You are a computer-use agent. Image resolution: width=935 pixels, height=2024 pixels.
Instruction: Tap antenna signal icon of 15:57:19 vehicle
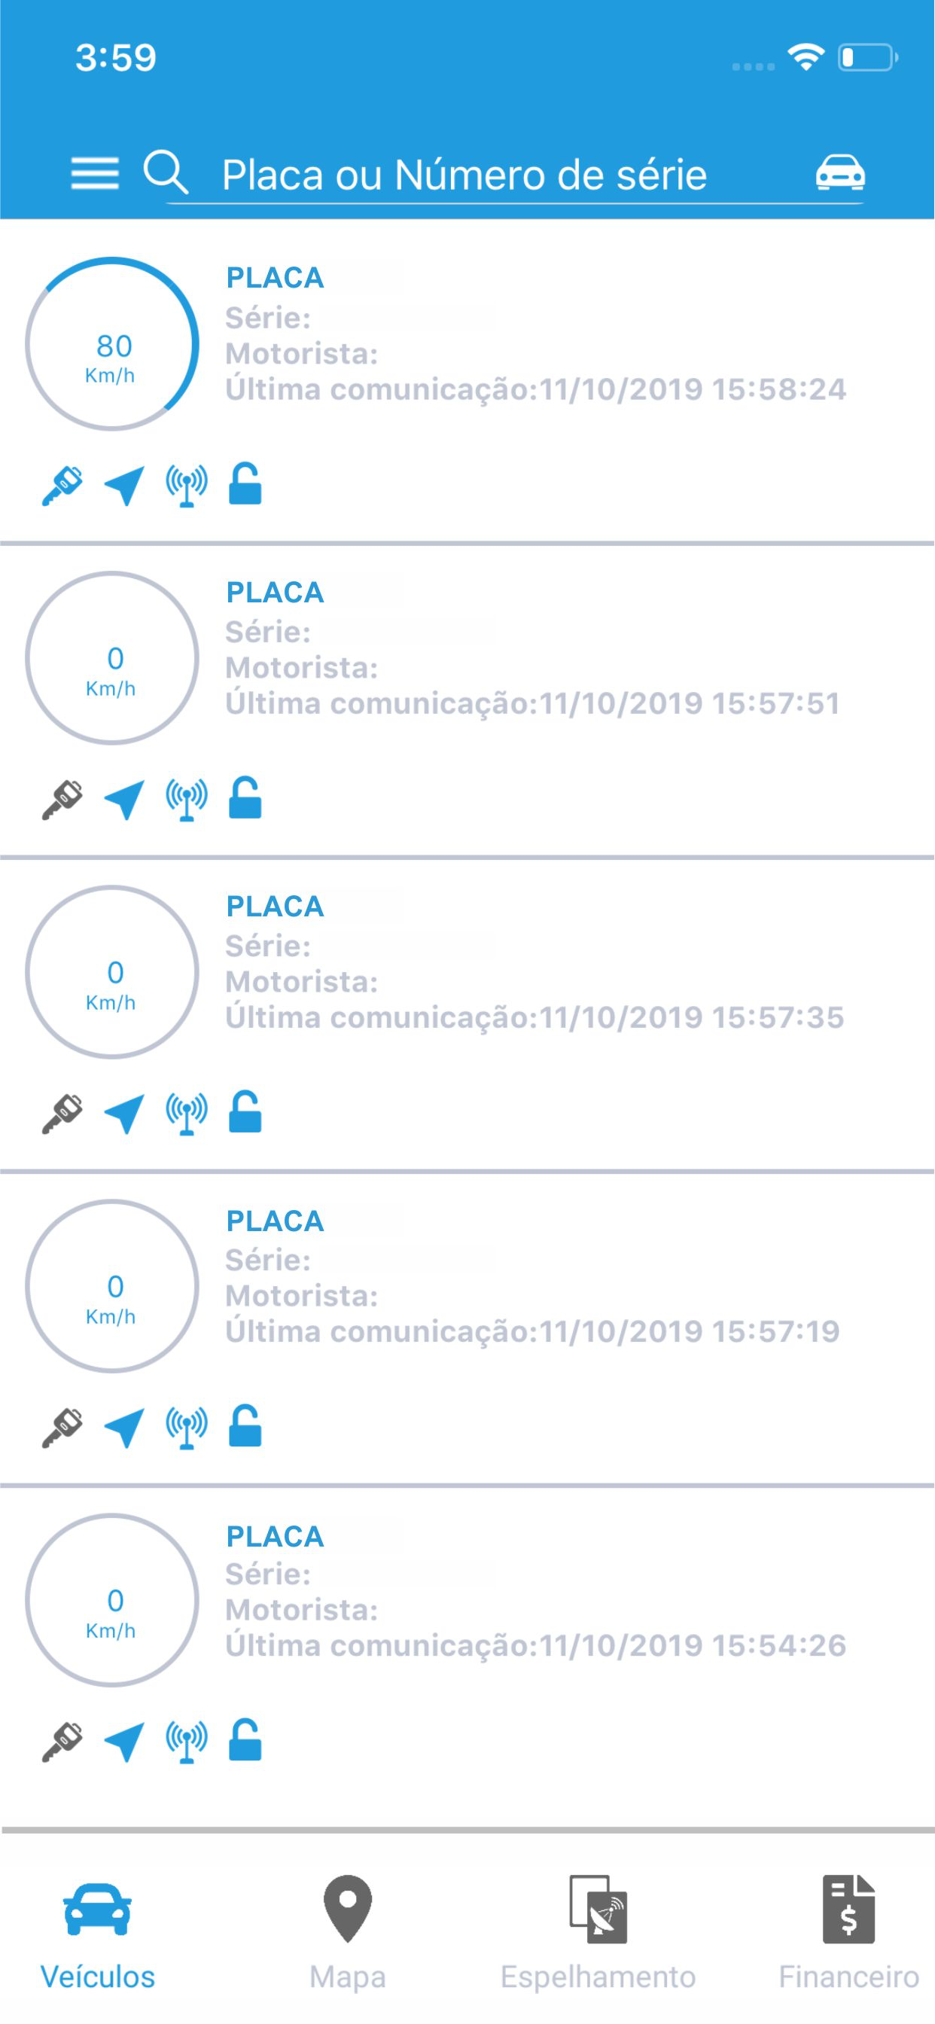187,1427
